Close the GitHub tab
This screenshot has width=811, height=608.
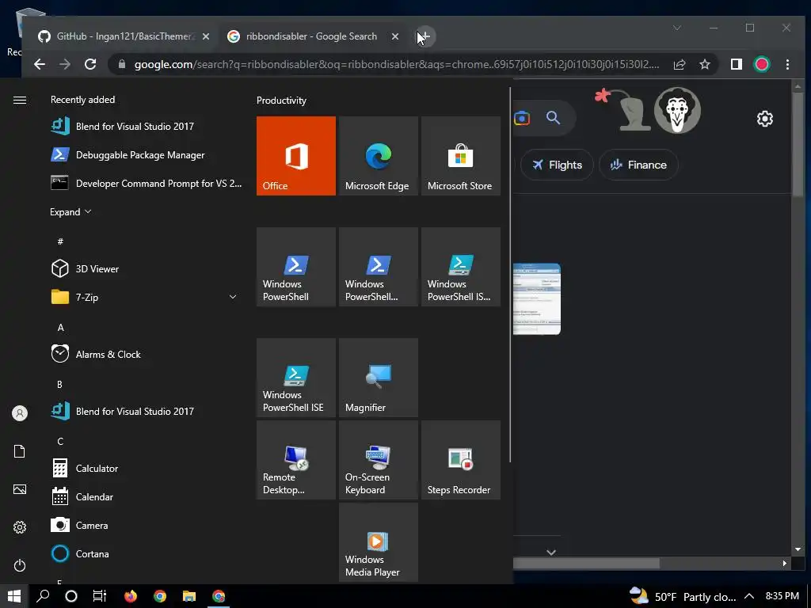click(206, 36)
